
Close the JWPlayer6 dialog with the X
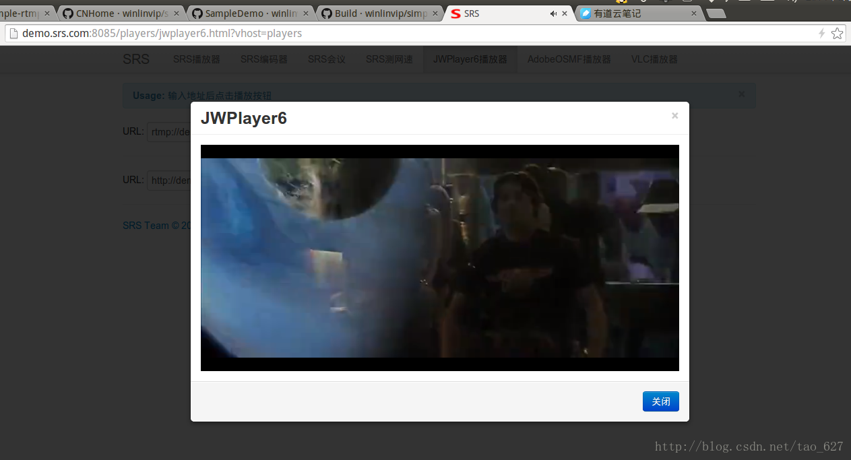coord(674,116)
